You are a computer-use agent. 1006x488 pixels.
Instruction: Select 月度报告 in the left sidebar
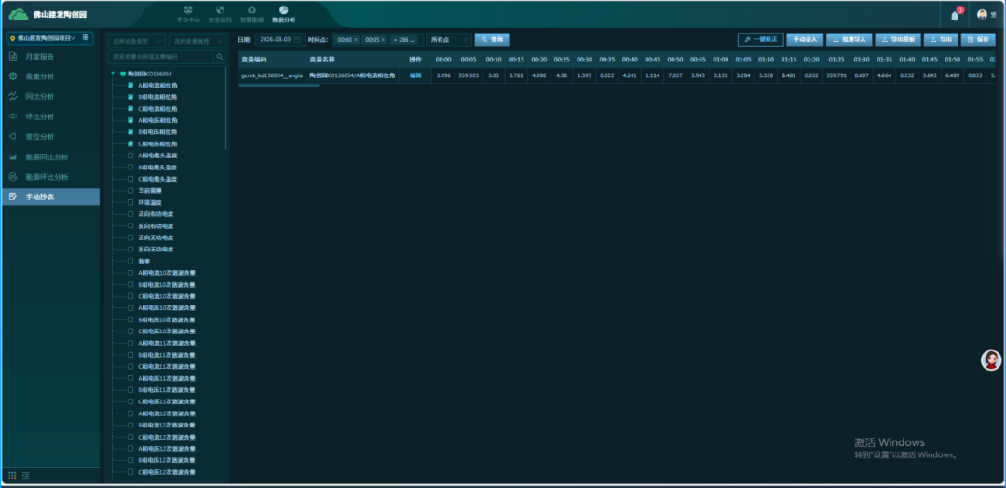click(x=39, y=57)
